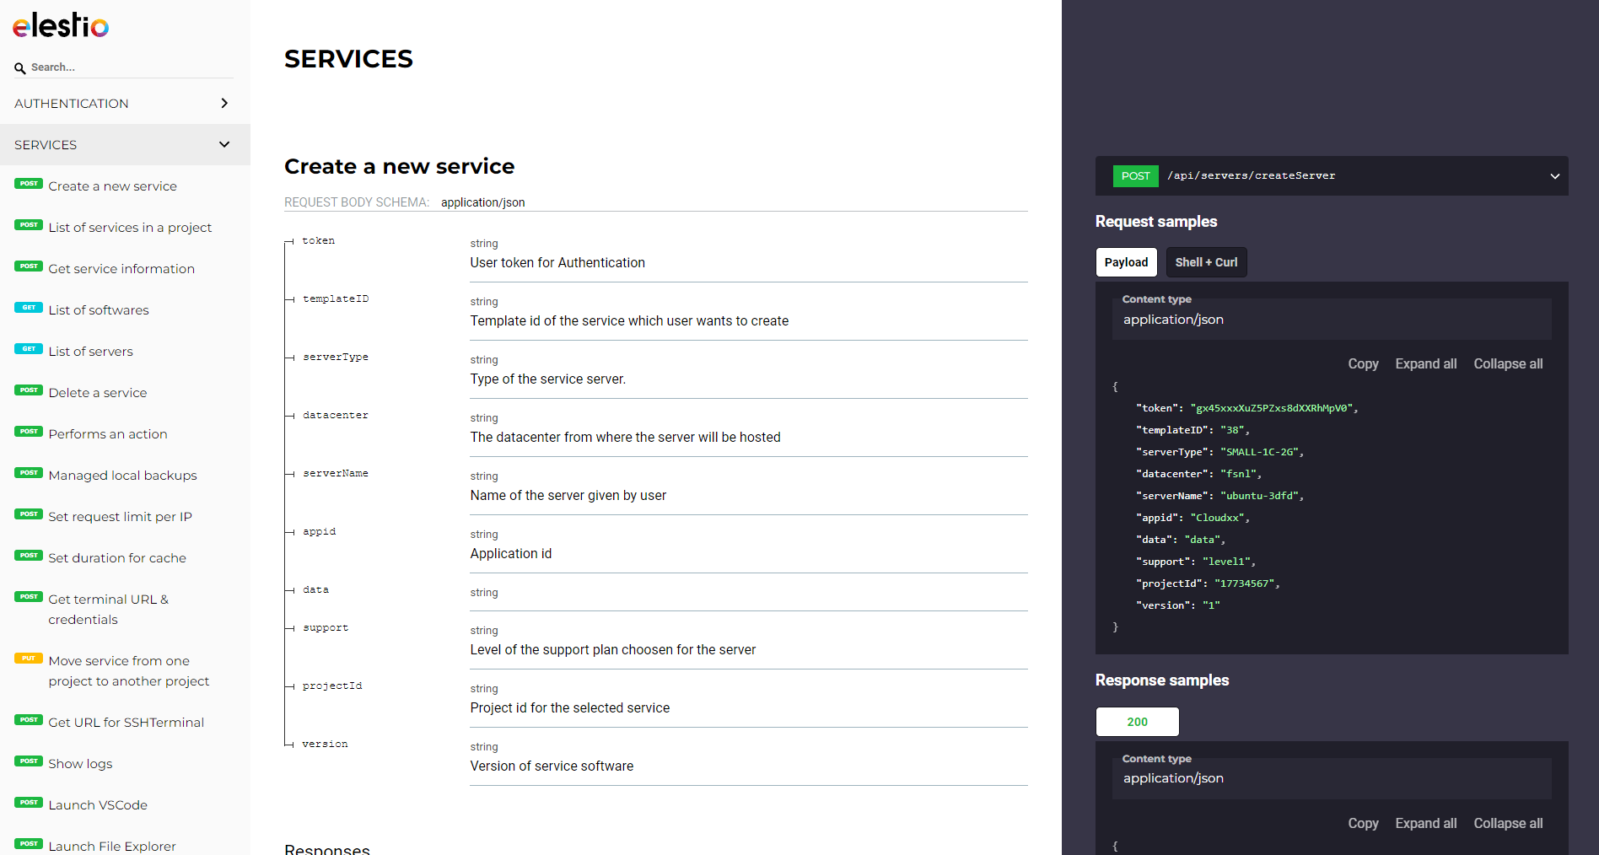This screenshot has height=855, width=1599.
Task: Collapse all in request sample
Action: point(1508,364)
